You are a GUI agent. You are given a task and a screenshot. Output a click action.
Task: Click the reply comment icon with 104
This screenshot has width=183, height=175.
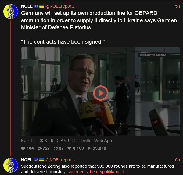point(23,148)
